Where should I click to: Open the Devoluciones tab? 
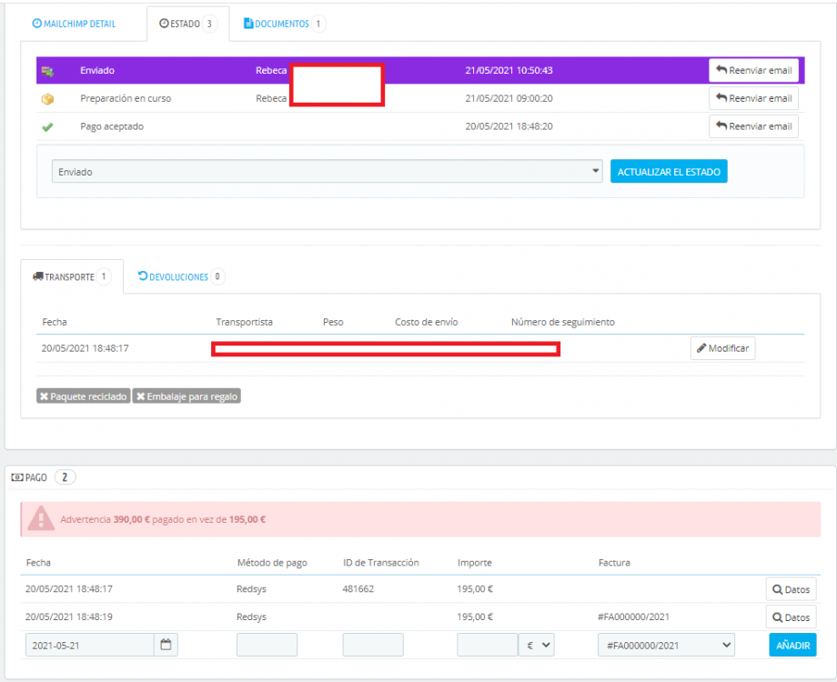181,276
